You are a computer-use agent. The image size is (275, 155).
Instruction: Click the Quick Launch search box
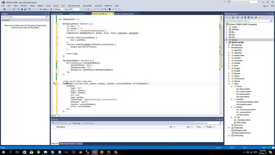(x=245, y=2)
